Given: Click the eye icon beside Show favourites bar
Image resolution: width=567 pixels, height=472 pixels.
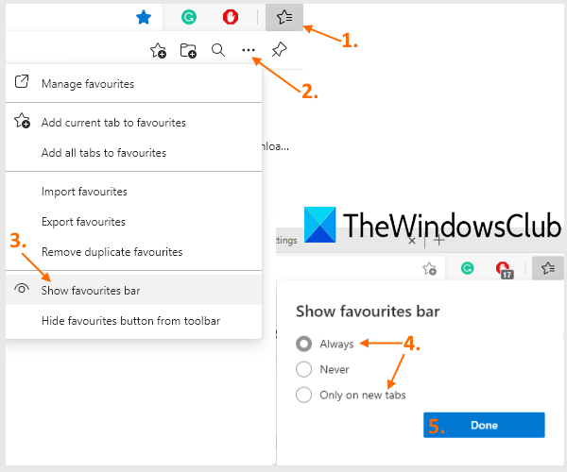Looking at the screenshot, I should (x=22, y=288).
